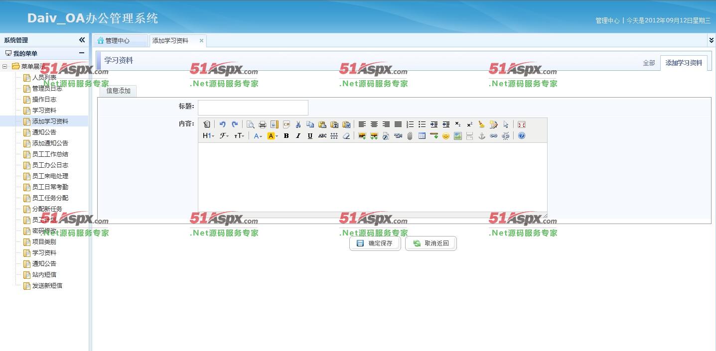716x351 pixels.
Task: Switch to the 全部 tab
Action: pos(649,63)
